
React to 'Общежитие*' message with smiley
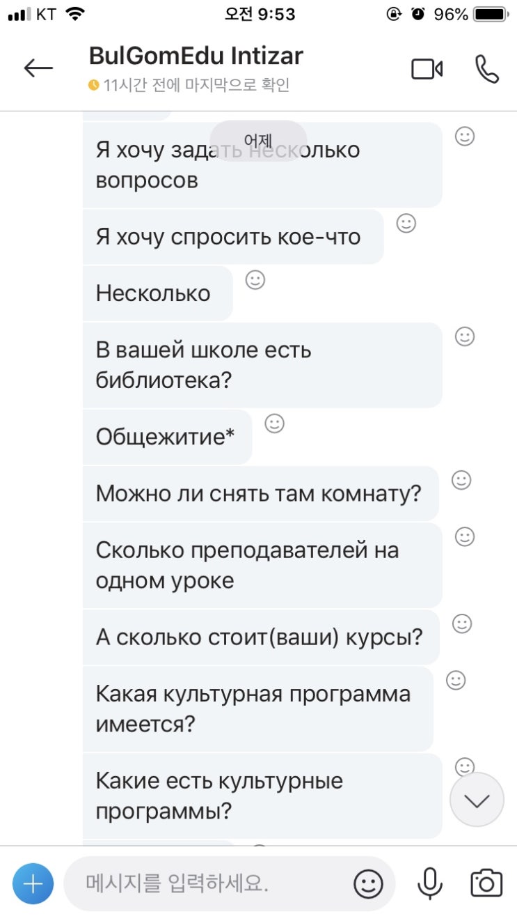tap(275, 424)
